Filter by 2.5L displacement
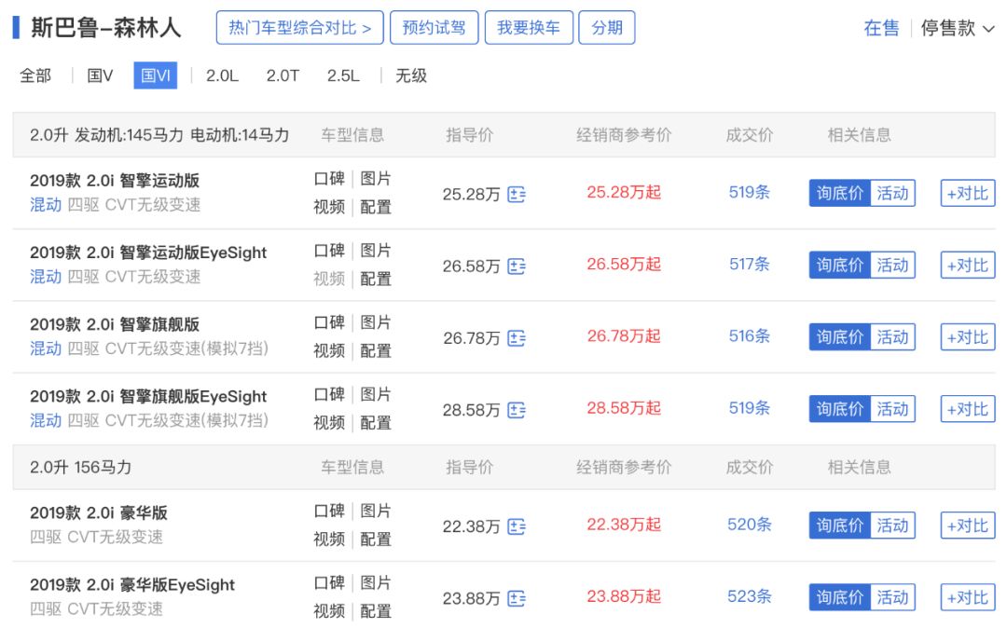 (x=343, y=75)
